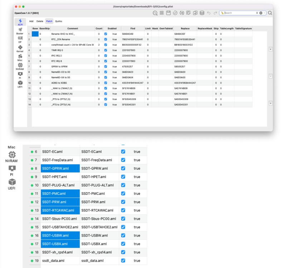Open the recent files clock icon
Screen dimensions: 298x268
tap(155, 13)
